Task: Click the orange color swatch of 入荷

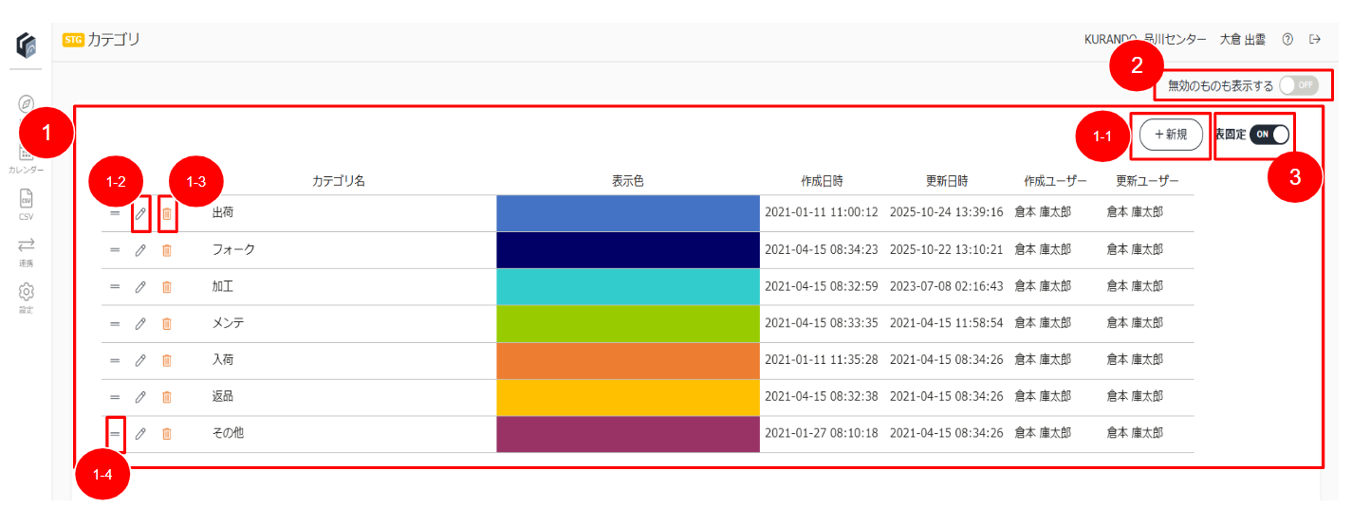Action: [x=628, y=360]
